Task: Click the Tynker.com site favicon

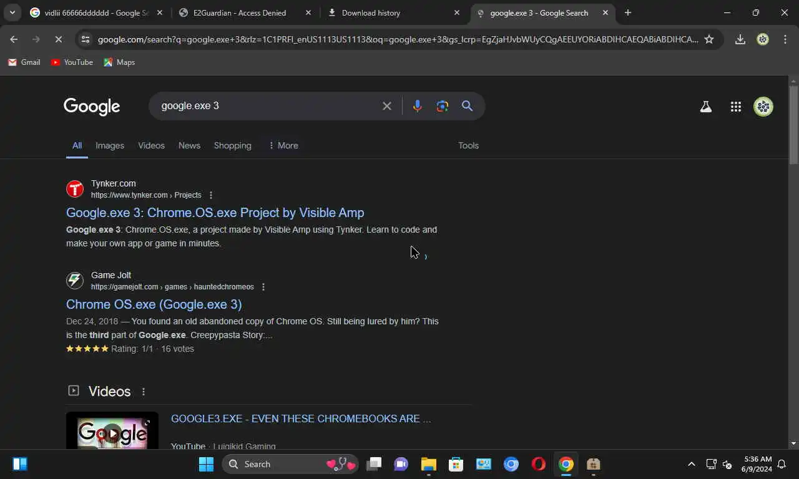Action: [x=75, y=189]
